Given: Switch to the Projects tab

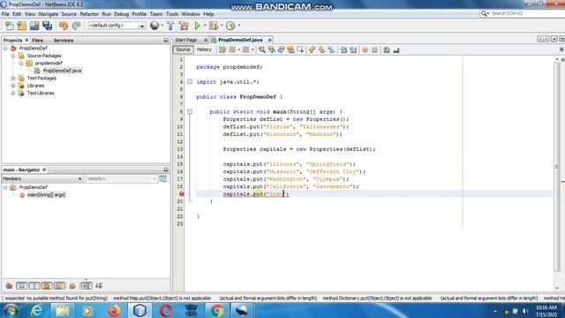Looking at the screenshot, I should coord(12,40).
